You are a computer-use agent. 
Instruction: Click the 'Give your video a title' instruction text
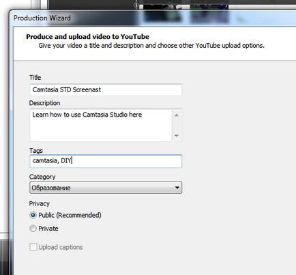coord(151,46)
